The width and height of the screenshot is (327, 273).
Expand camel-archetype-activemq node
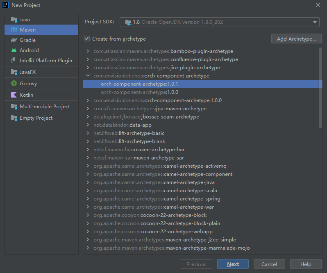click(x=88, y=166)
